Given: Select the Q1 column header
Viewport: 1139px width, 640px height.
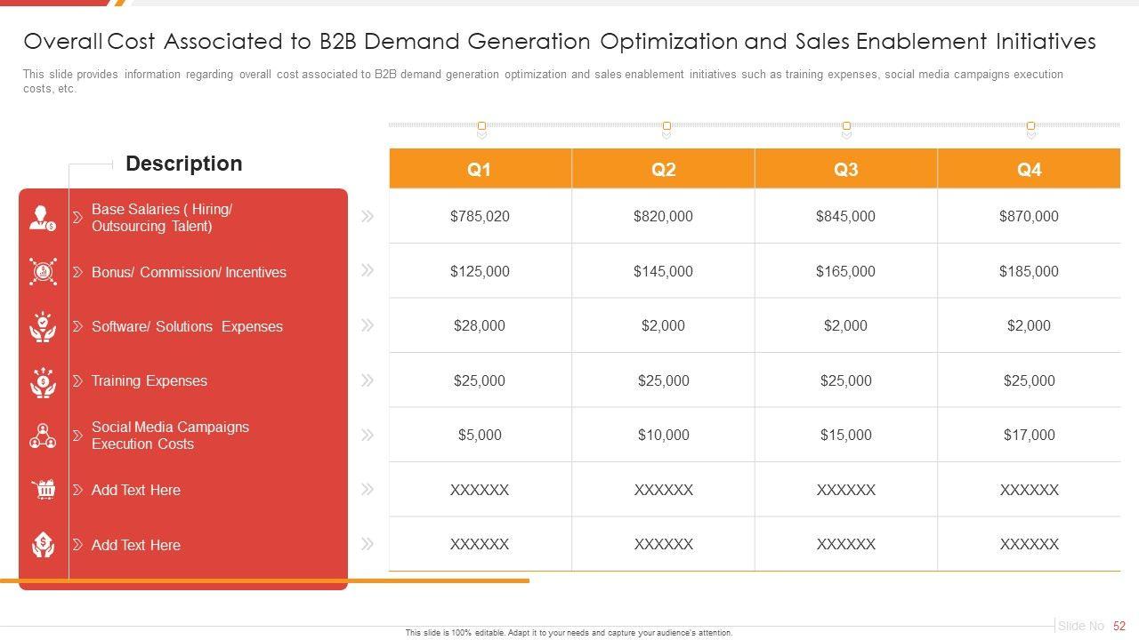Looking at the screenshot, I should (x=480, y=169).
